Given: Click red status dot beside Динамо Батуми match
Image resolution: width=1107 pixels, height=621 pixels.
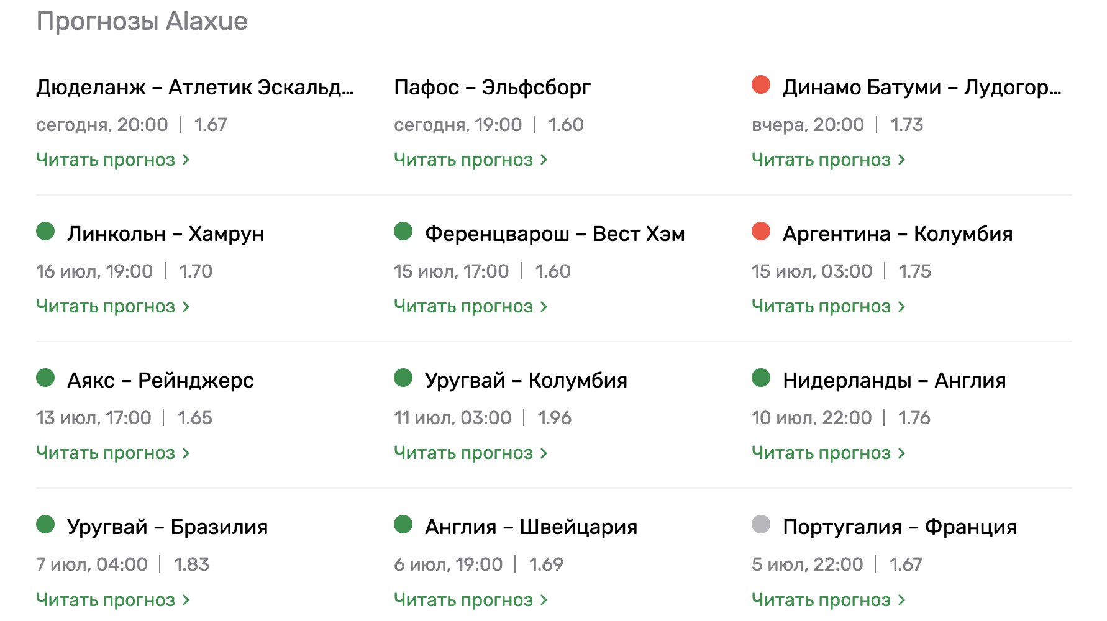Looking at the screenshot, I should tap(761, 84).
